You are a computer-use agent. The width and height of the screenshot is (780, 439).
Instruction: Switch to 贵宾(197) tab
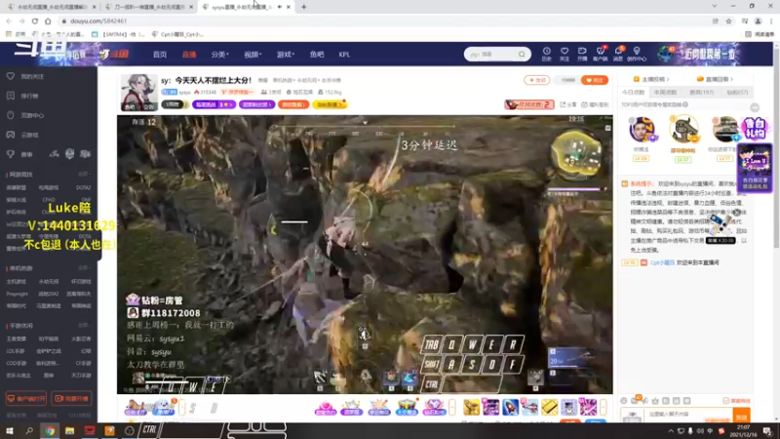pos(701,92)
